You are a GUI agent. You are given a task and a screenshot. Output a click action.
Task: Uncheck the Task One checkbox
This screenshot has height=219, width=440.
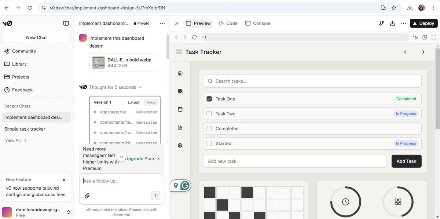point(209,98)
